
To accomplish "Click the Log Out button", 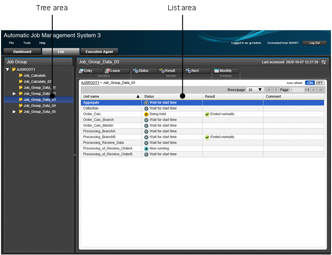I will point(314,43).
